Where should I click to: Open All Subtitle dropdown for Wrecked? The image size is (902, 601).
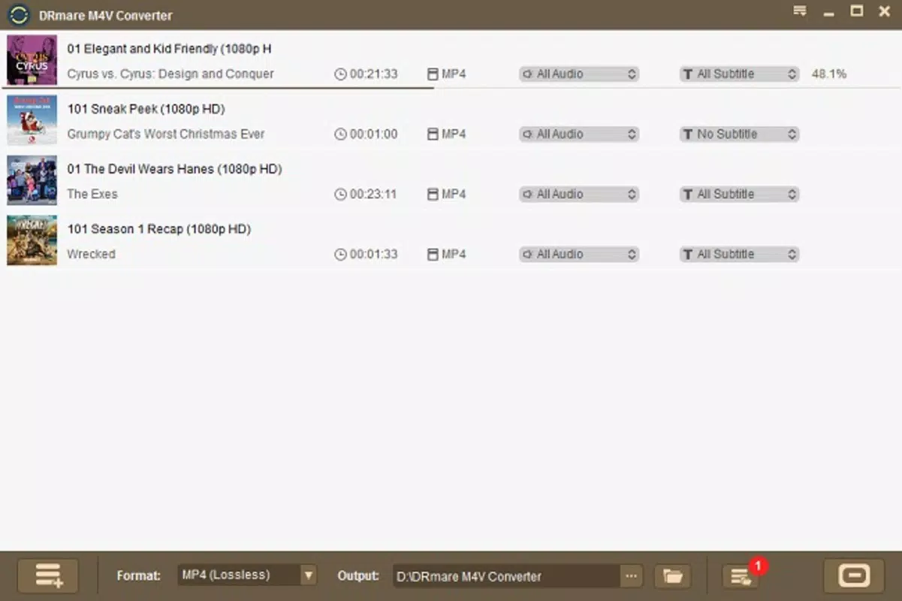coord(739,254)
